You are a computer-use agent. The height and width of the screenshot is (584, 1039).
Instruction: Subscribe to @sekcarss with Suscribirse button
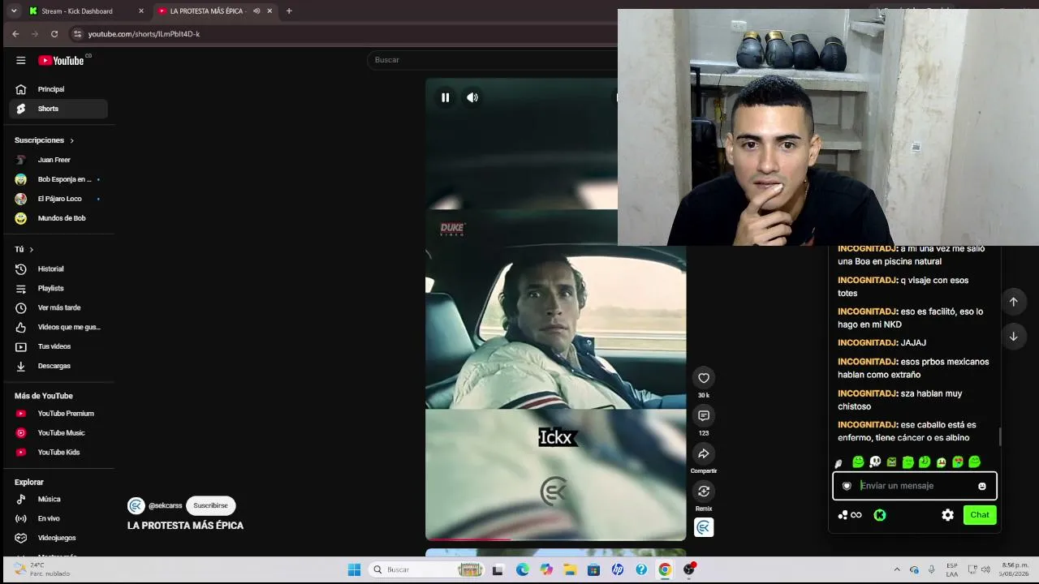point(210,505)
